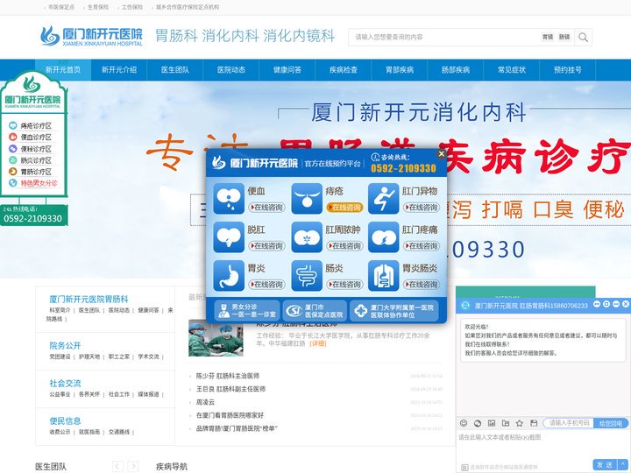The height and width of the screenshot is (473, 631).
Task: Click the chat window maximize icon
Action: click(606, 305)
